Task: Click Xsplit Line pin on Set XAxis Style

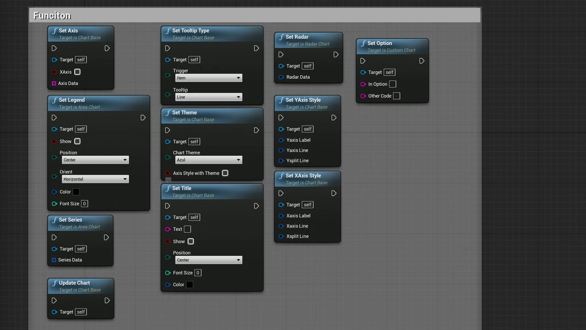Action: coord(281,236)
